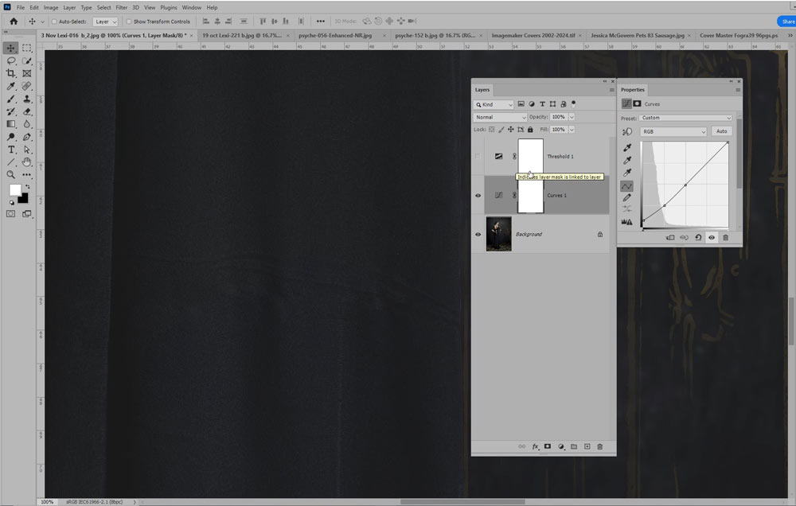Create new fill or adjustment layer
This screenshot has width=796, height=506.
point(561,446)
